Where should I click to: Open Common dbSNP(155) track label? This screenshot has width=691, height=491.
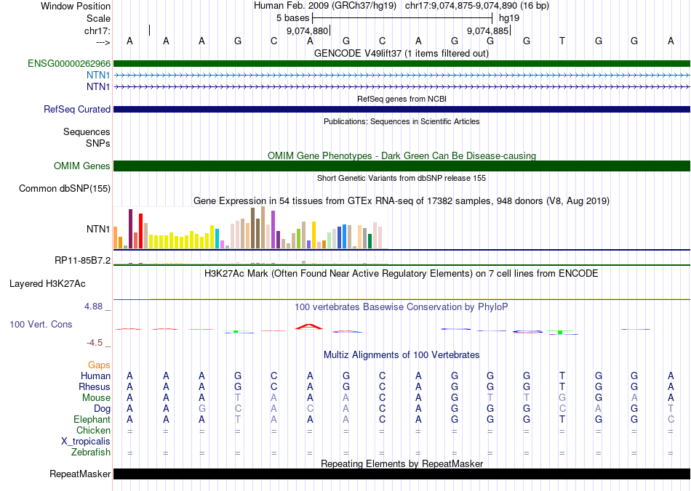click(64, 188)
